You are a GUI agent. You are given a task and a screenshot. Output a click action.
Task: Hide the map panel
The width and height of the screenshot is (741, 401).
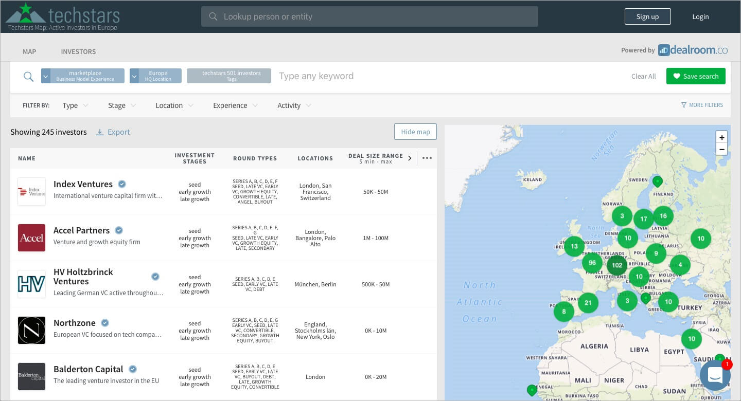tap(415, 132)
